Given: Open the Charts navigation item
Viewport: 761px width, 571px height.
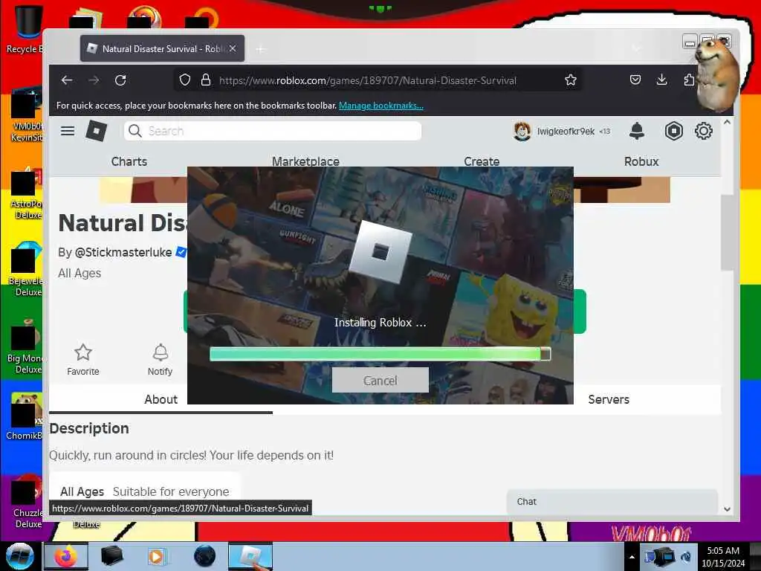Looking at the screenshot, I should point(129,161).
